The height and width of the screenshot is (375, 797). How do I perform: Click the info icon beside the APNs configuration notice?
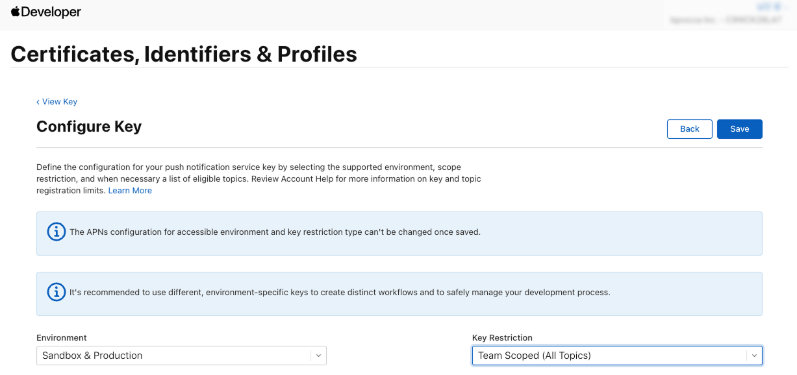pyautogui.click(x=57, y=232)
